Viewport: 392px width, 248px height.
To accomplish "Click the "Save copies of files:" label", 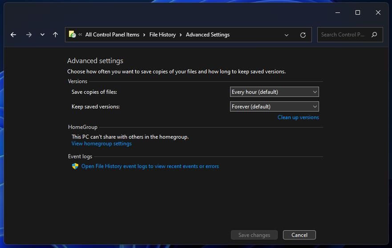I will click(94, 92).
